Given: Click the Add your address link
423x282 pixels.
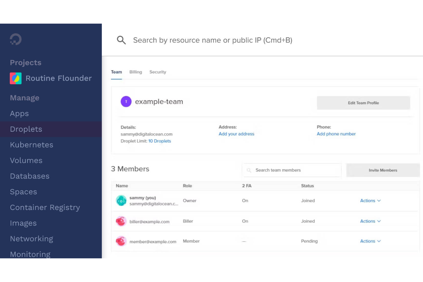Looking at the screenshot, I should (236, 134).
